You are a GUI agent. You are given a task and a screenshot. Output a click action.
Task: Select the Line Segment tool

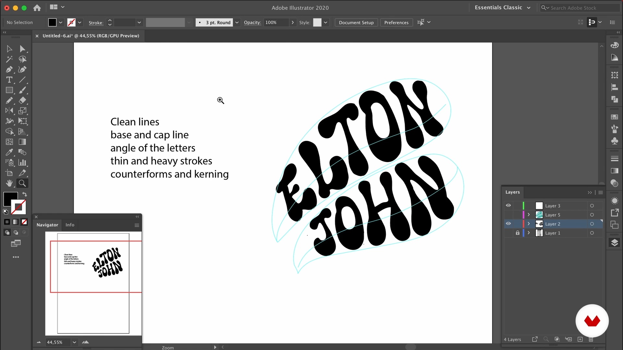(x=22, y=80)
